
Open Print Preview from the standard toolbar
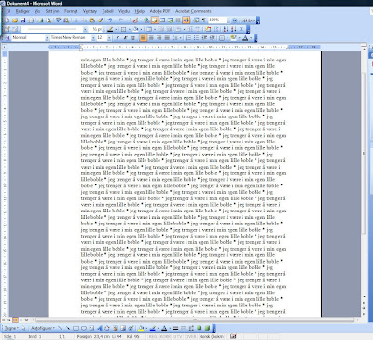point(48,20)
